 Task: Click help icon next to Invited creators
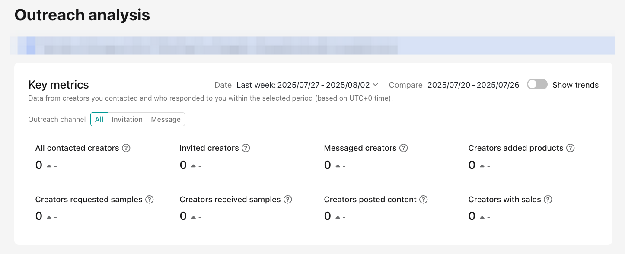[246, 148]
